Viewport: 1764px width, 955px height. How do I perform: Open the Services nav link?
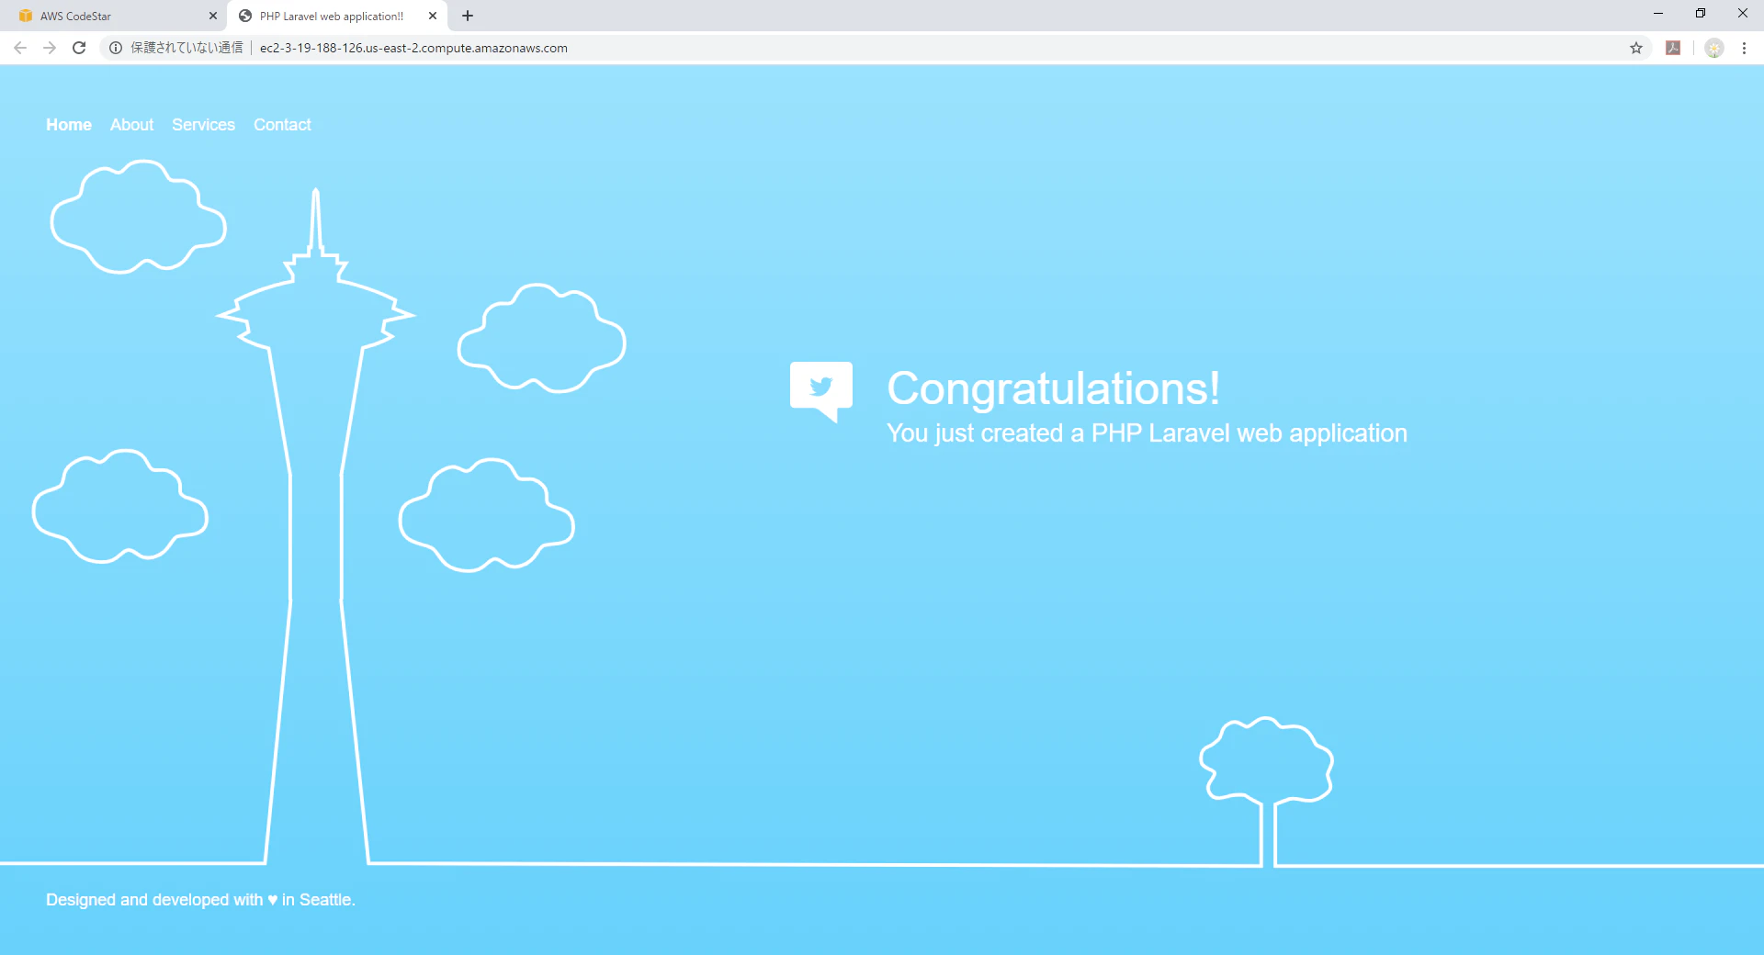(203, 125)
